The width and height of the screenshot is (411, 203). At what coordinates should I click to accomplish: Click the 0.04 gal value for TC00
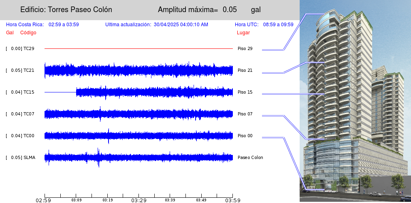pyautogui.click(x=16, y=136)
